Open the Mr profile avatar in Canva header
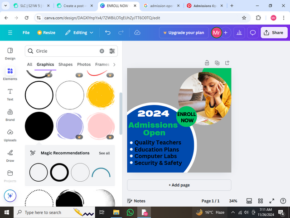 [x=217, y=33]
